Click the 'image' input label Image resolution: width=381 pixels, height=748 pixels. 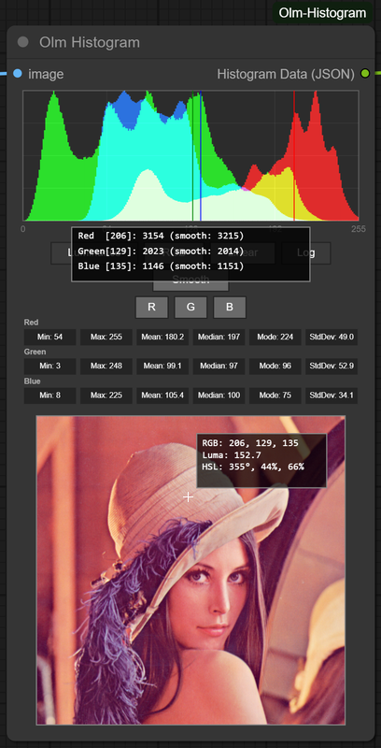pos(46,74)
